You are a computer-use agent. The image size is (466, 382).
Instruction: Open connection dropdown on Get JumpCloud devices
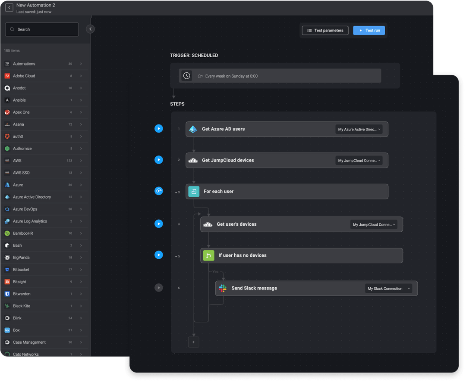click(359, 161)
